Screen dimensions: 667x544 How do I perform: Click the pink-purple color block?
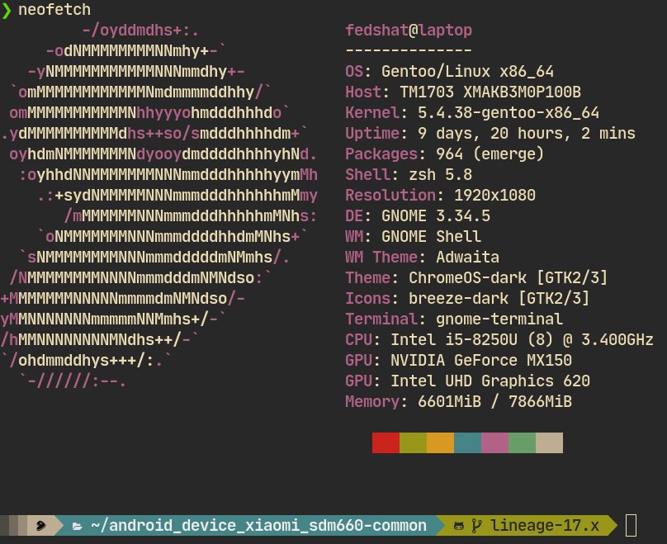(x=494, y=442)
